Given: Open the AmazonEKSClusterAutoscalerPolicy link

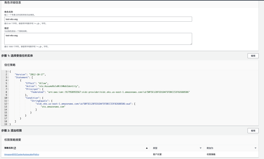Looking at the screenshot, I should [22, 154].
